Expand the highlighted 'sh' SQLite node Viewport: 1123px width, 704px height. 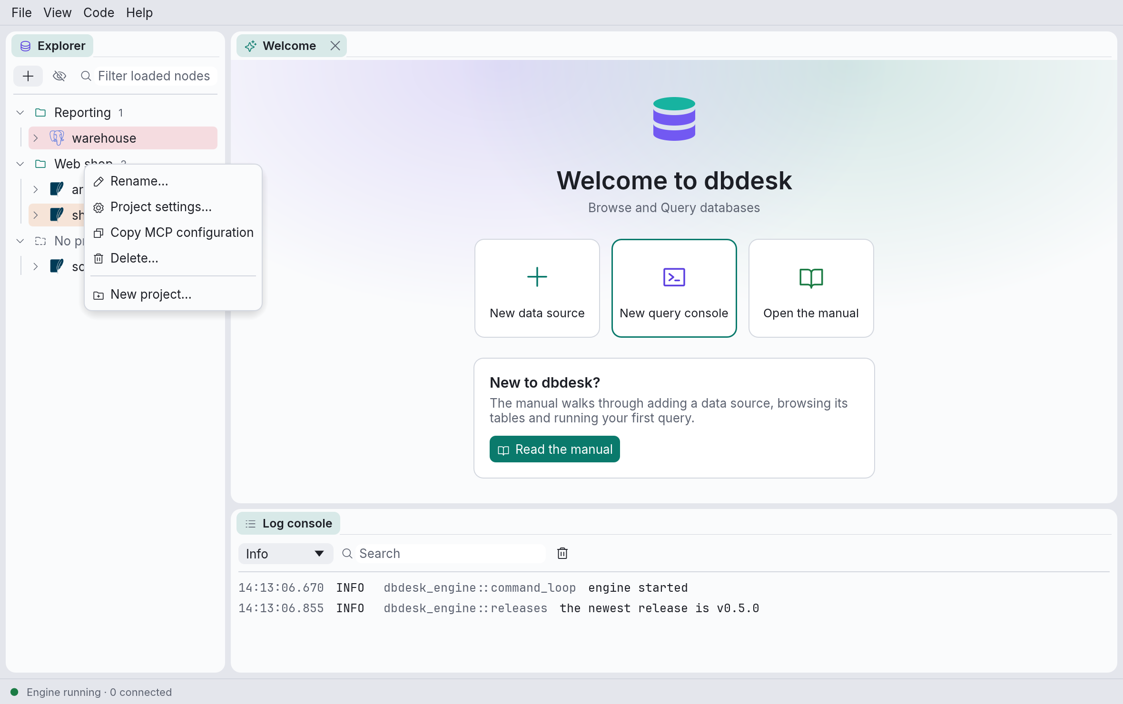(x=36, y=215)
